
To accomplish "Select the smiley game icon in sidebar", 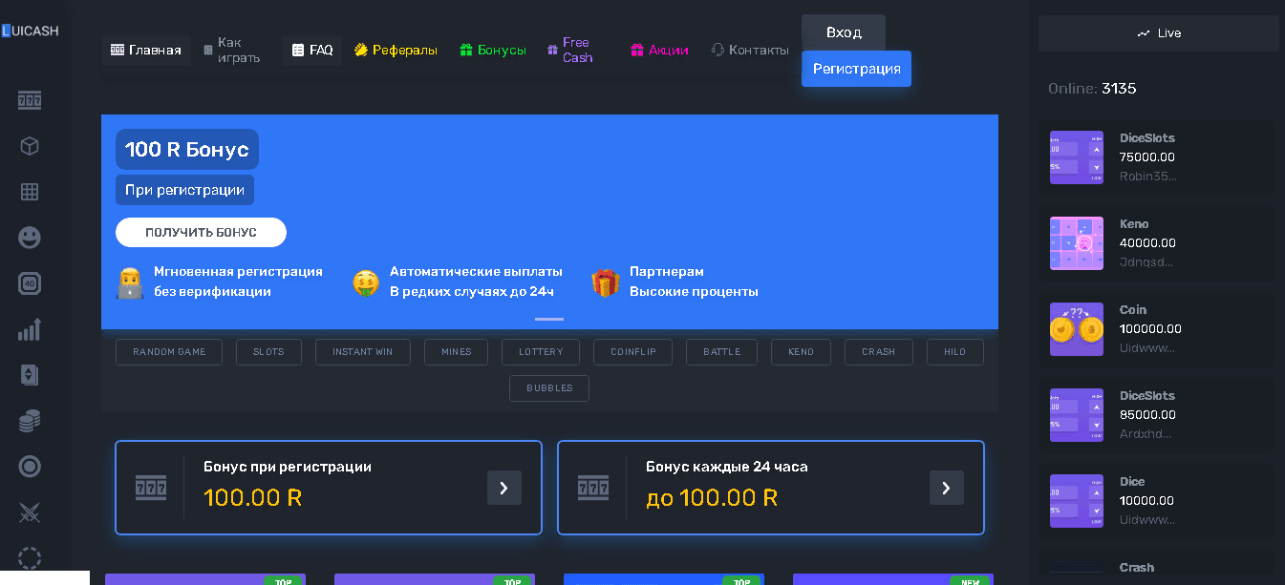I will click(x=30, y=238).
